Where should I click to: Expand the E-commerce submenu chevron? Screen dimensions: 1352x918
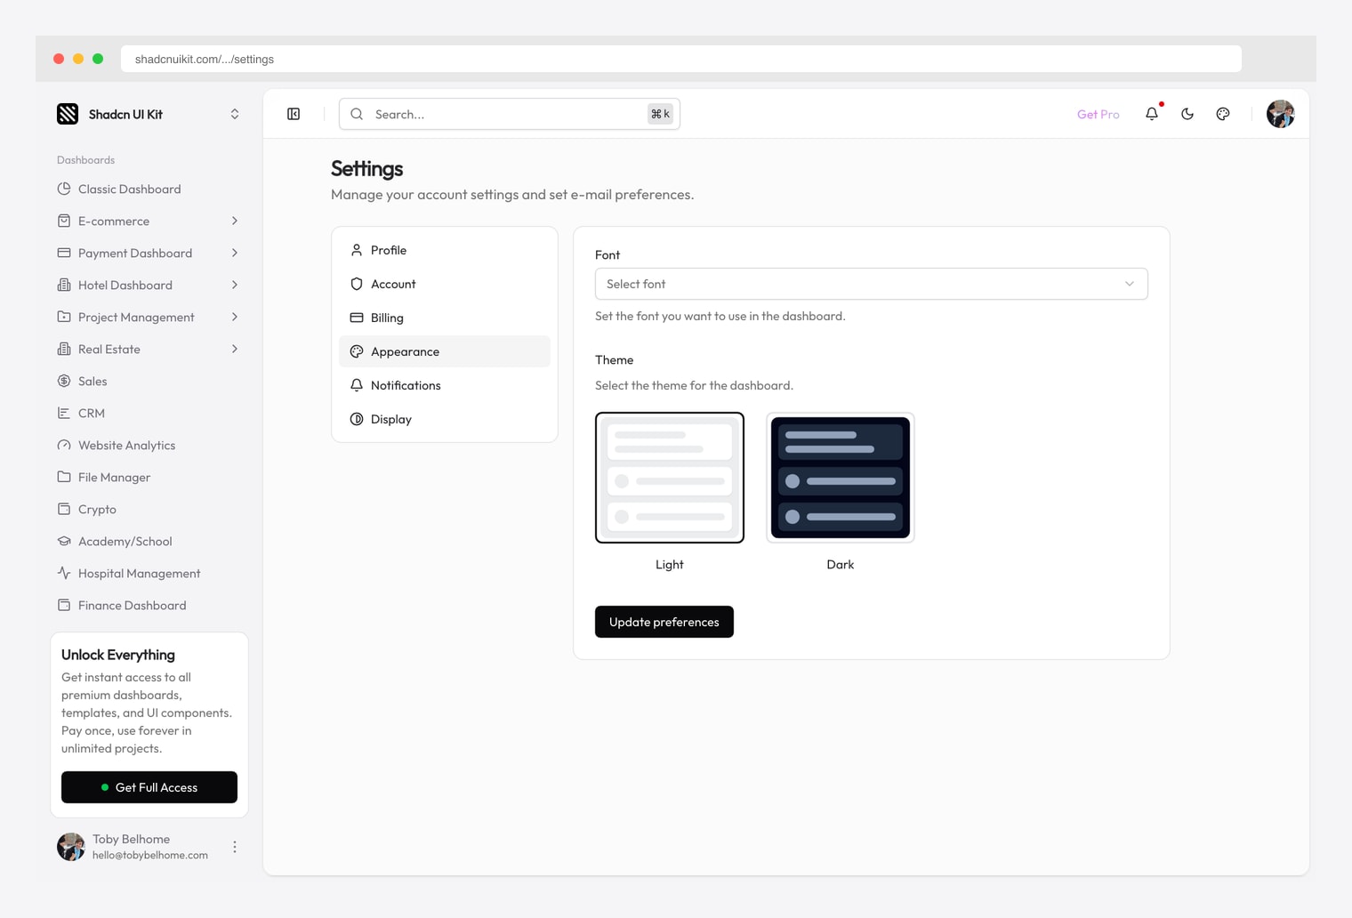235,221
